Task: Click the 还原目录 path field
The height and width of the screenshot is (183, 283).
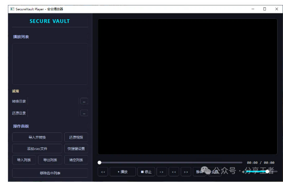Action: pos(53,113)
